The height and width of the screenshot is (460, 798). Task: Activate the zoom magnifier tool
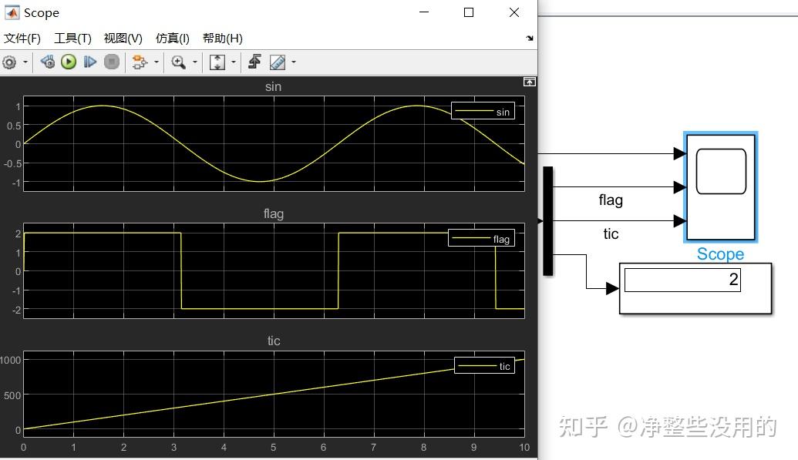pos(179,62)
